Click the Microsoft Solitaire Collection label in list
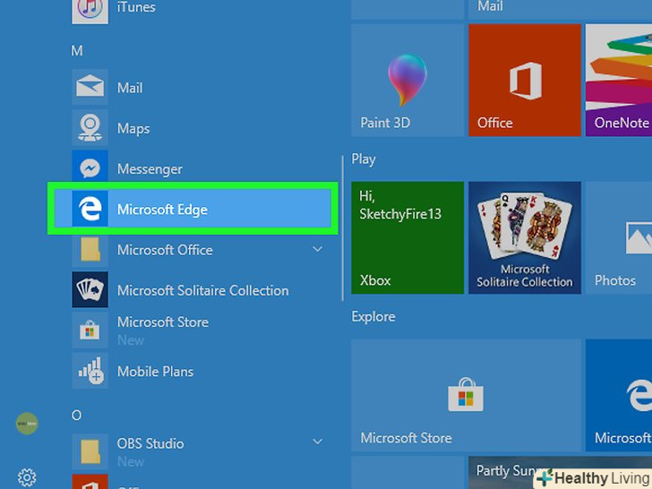 pos(203,290)
